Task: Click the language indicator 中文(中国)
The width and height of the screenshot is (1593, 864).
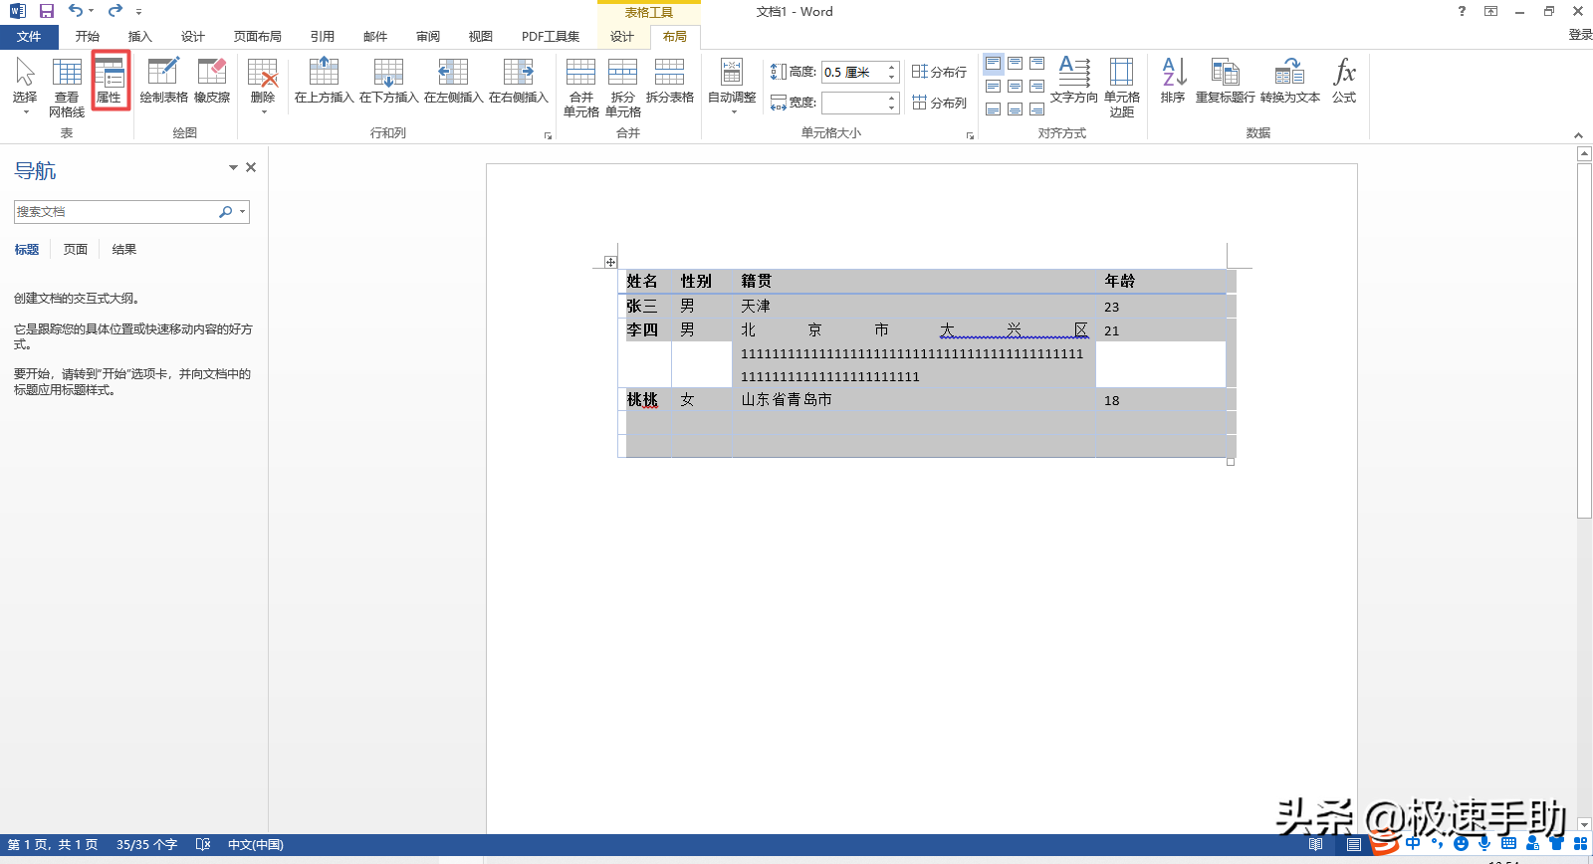Action: [256, 845]
